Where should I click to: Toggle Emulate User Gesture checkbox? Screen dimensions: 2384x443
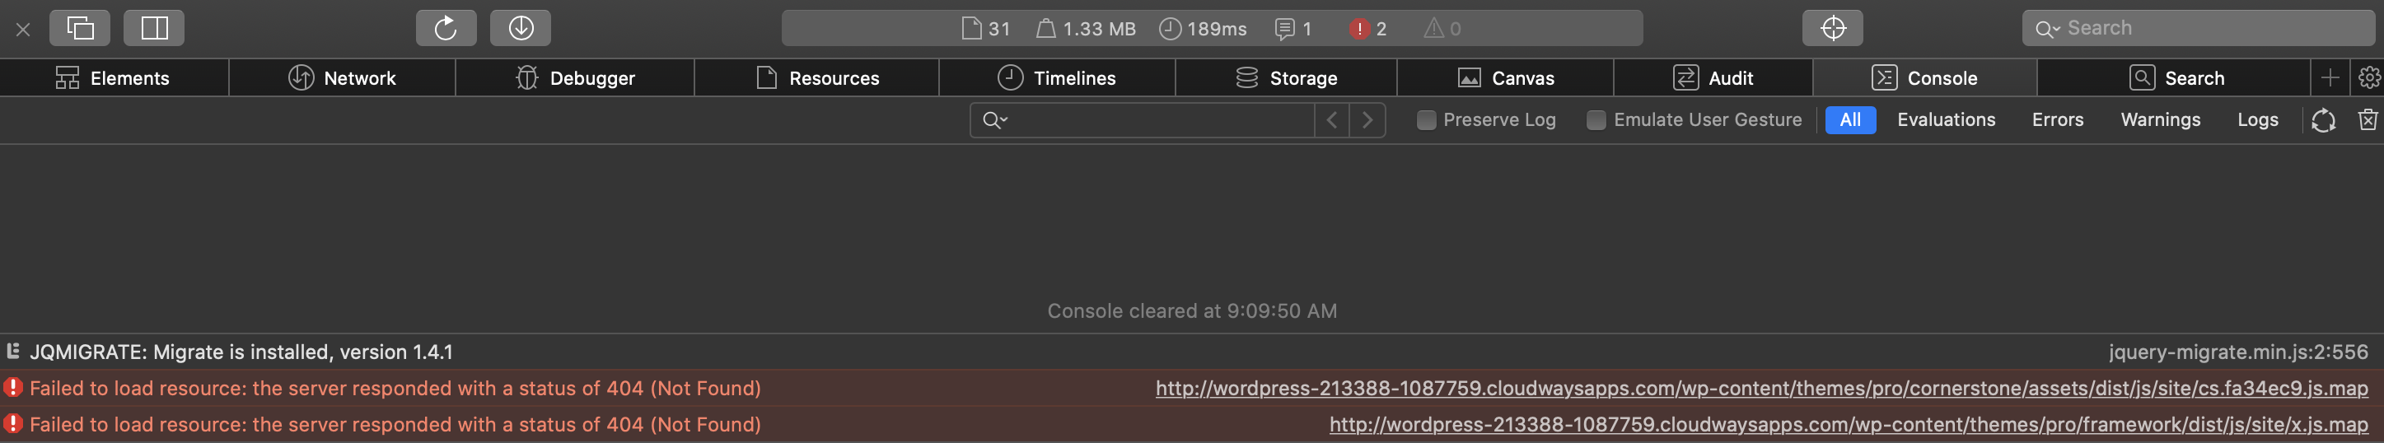point(1596,120)
